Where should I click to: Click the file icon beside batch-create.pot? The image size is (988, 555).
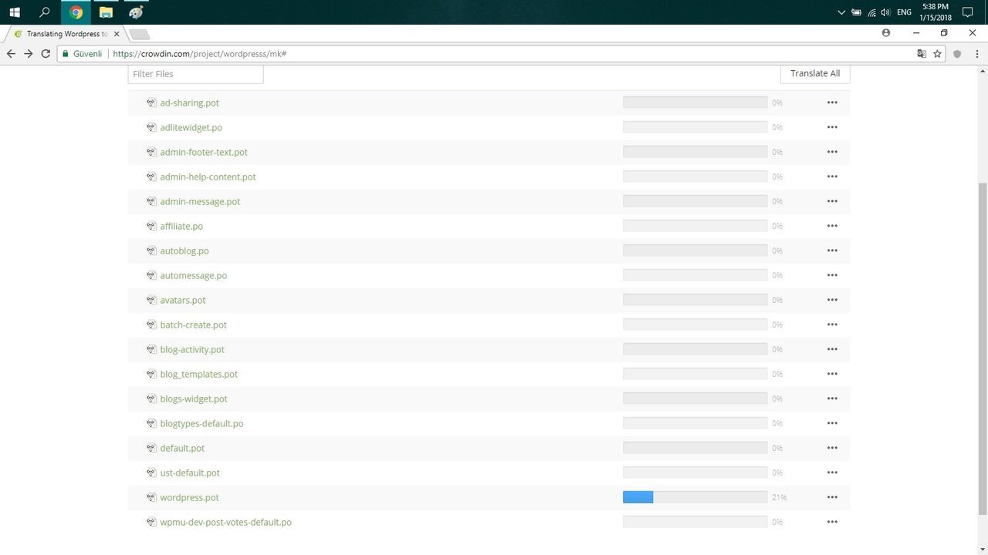151,325
